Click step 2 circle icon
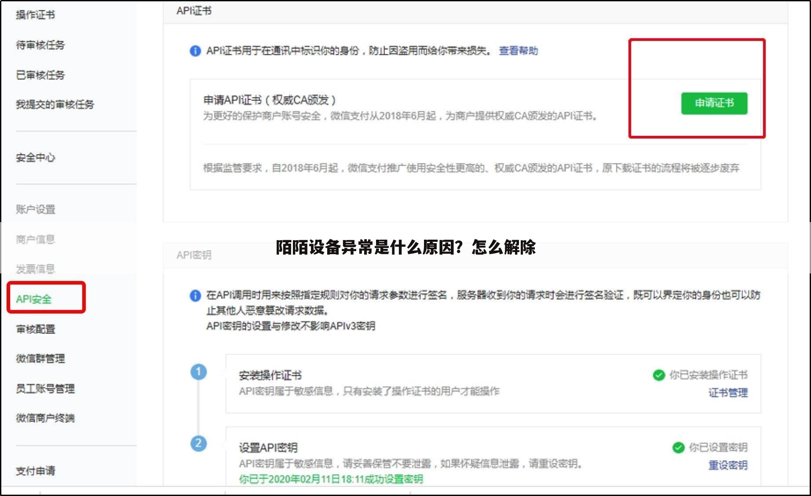The width and height of the screenshot is (811, 496). coord(198,443)
